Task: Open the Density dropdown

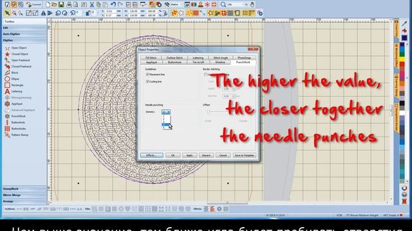Action: pos(166,112)
